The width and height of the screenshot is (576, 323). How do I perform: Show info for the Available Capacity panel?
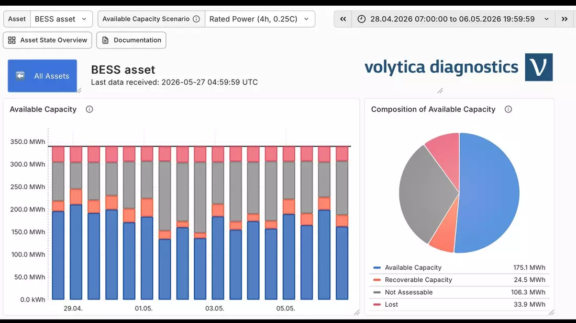tap(89, 109)
